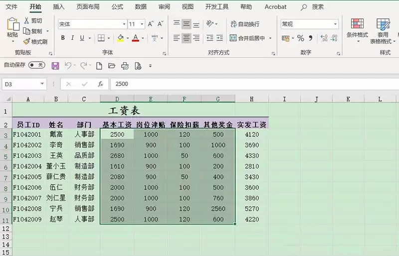
Task: Click the Increase font size icon
Action: [151, 24]
